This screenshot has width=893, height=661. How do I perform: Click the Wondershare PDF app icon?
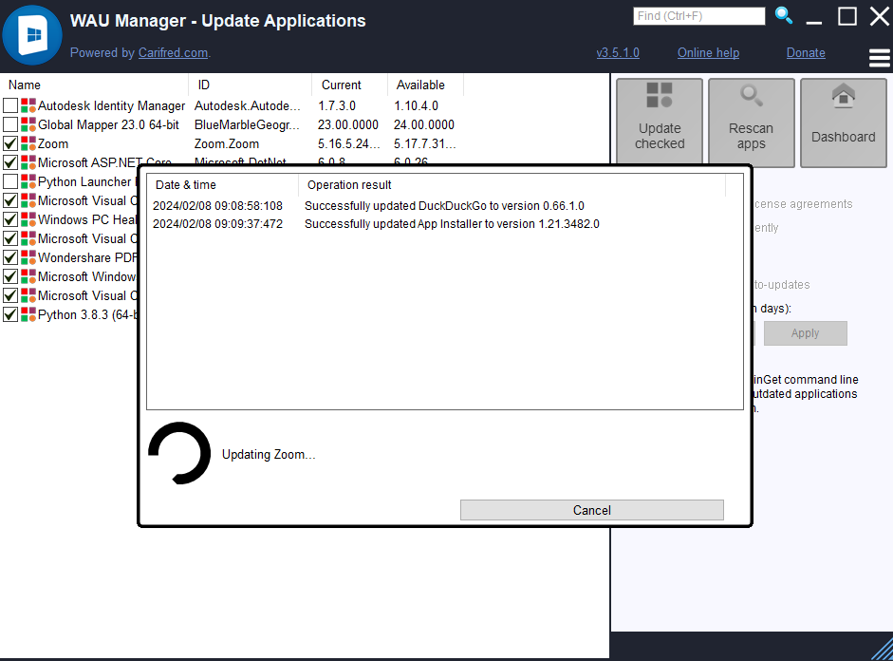pos(28,257)
